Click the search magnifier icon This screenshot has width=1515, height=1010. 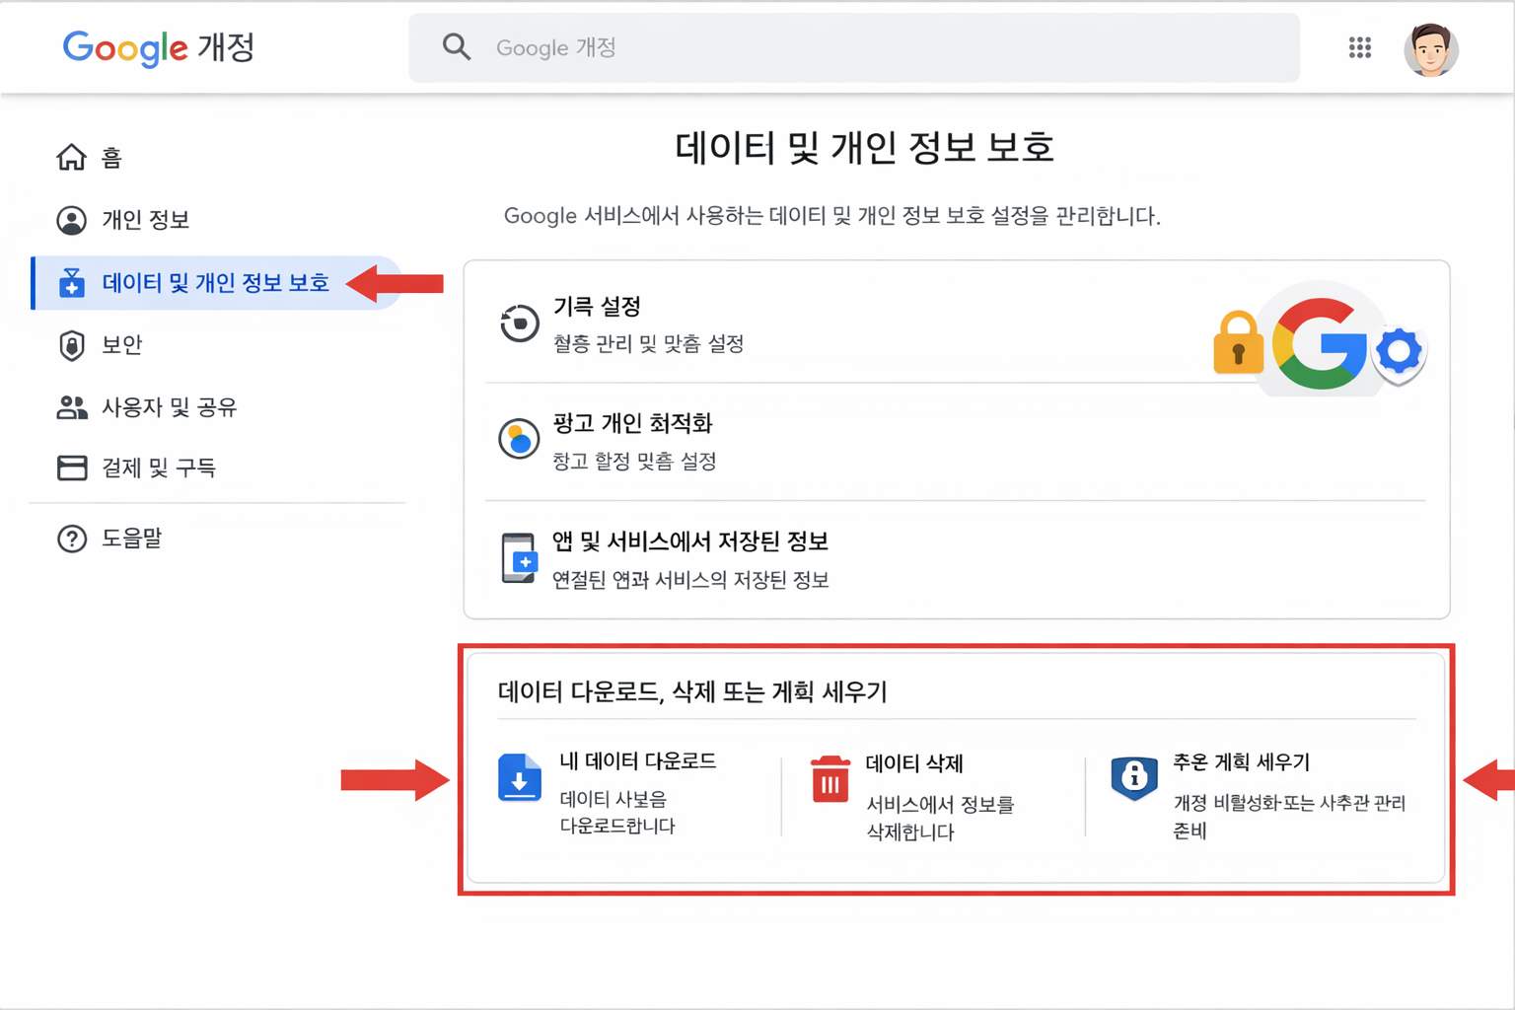(456, 46)
